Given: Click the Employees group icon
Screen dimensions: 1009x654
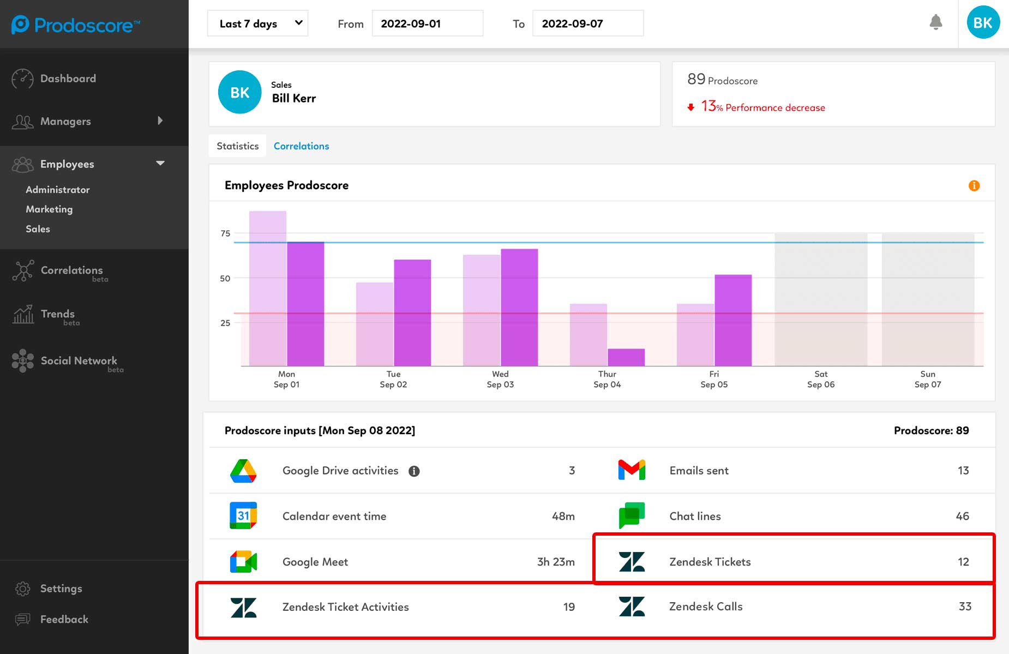Looking at the screenshot, I should coord(22,164).
